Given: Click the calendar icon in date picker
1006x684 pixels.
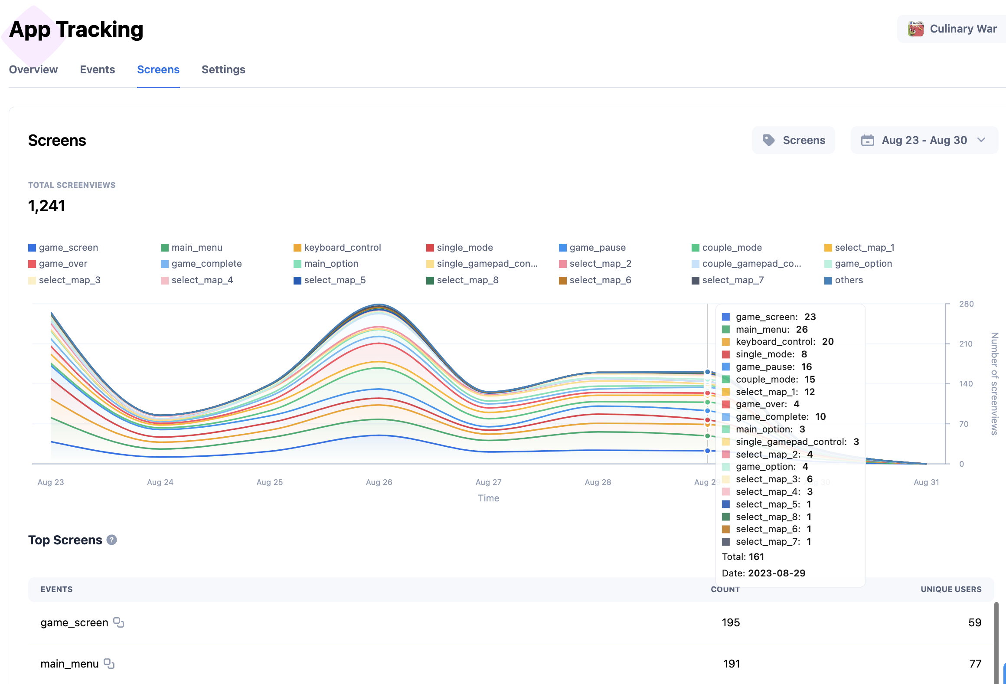Looking at the screenshot, I should click(867, 140).
